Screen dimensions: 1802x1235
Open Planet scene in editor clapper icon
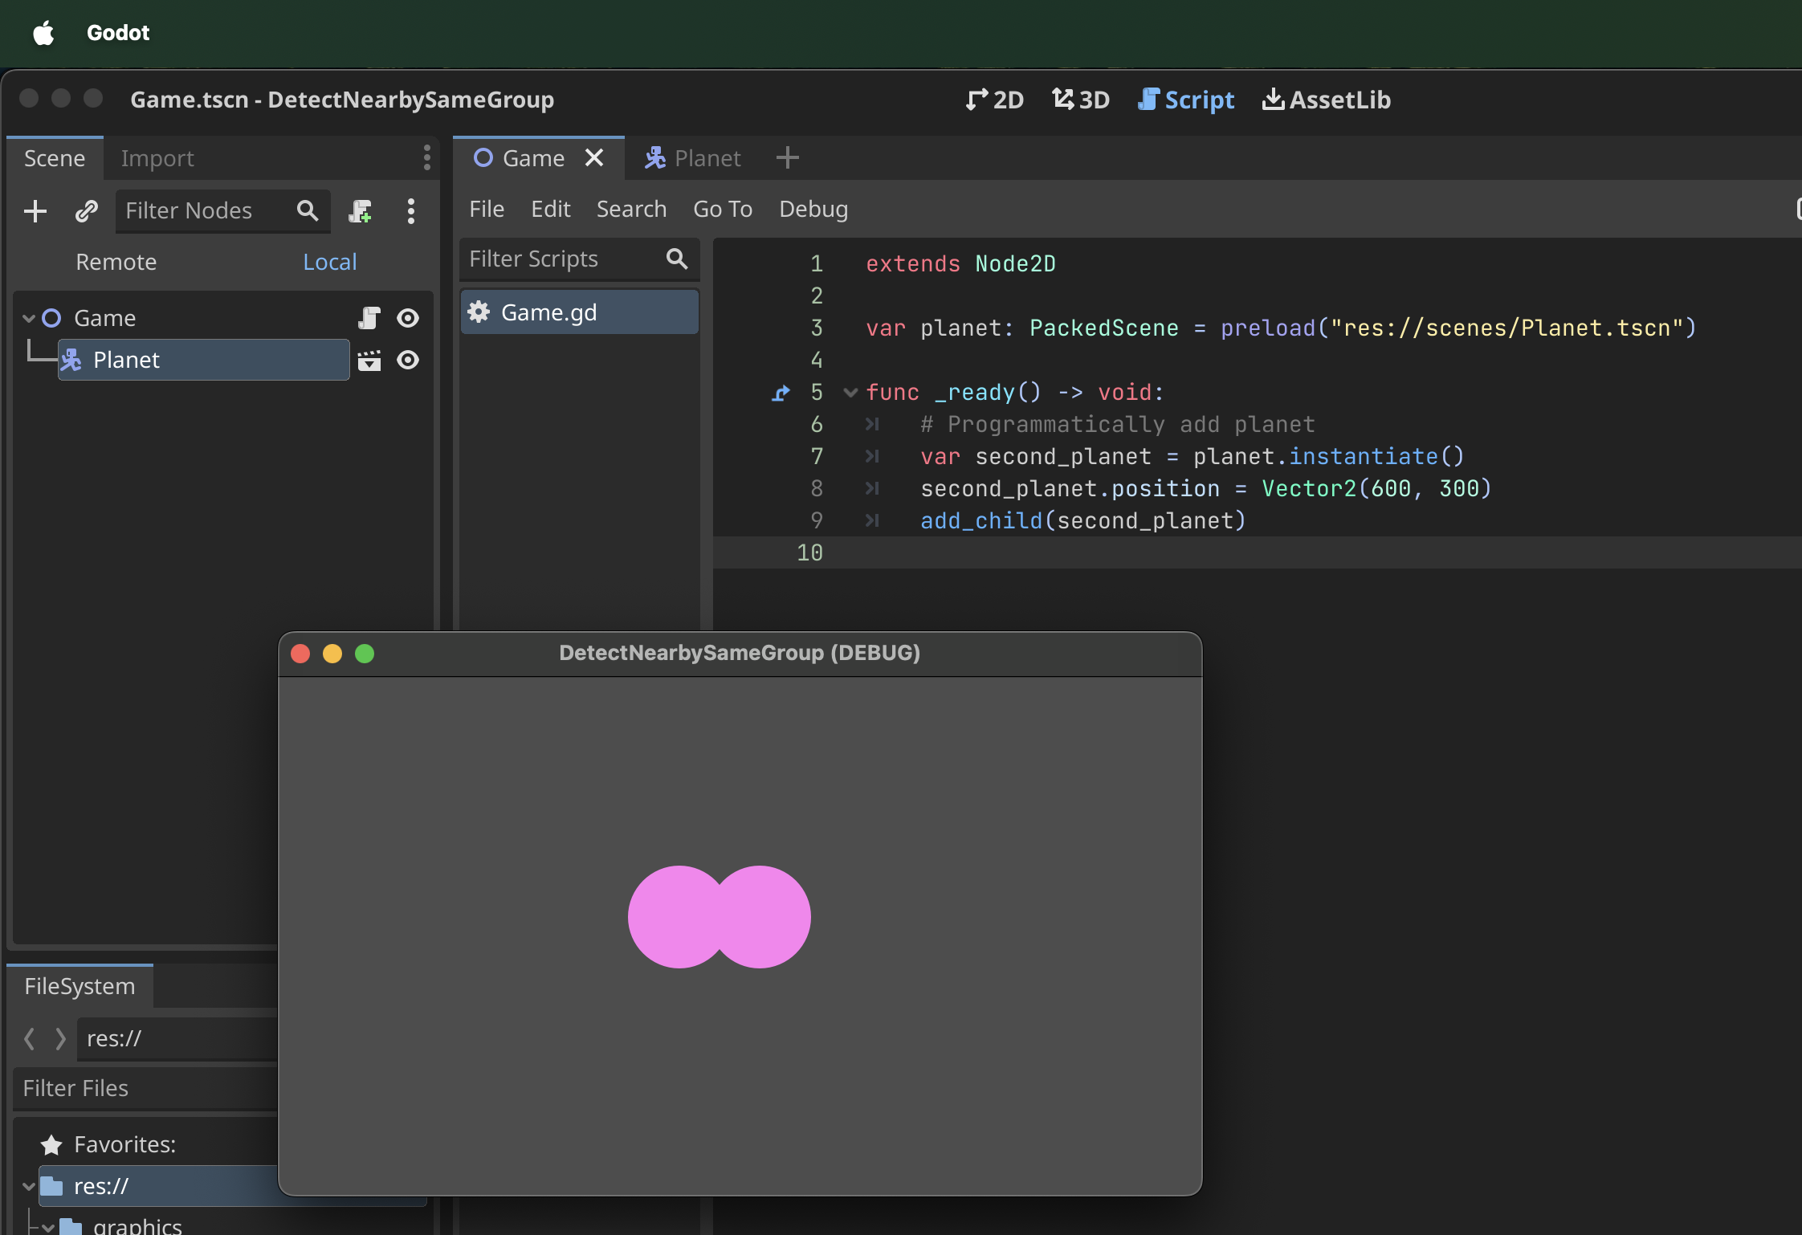[369, 361]
